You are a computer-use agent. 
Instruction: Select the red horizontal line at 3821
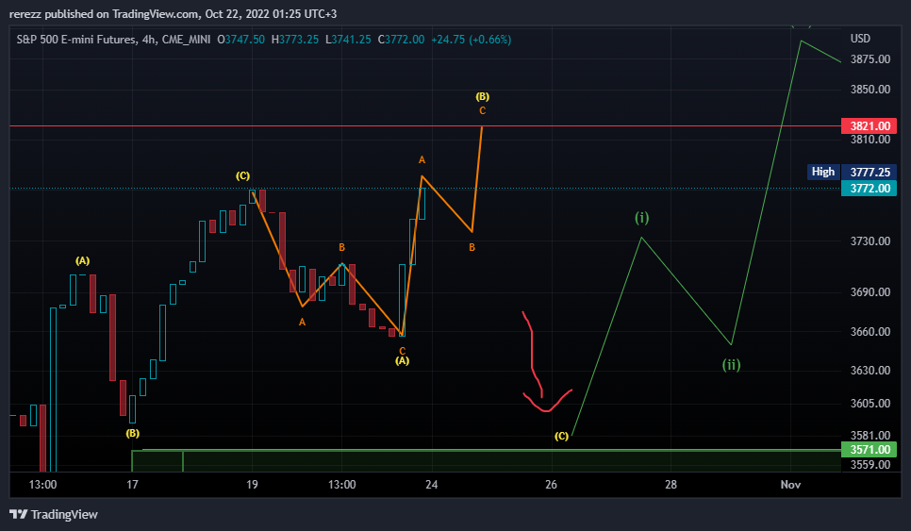(x=424, y=126)
